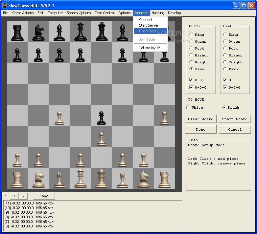The image size is (257, 234).
Task: Click analysis line [11] -0.32 Nf6 h5
Action: tap(29, 203)
